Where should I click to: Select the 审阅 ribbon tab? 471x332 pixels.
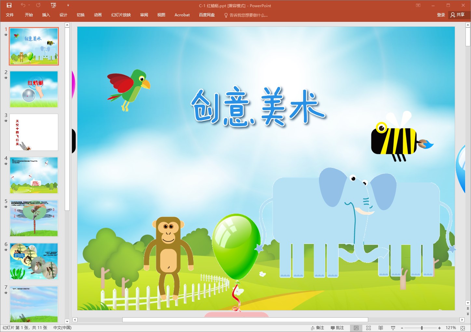coord(144,15)
